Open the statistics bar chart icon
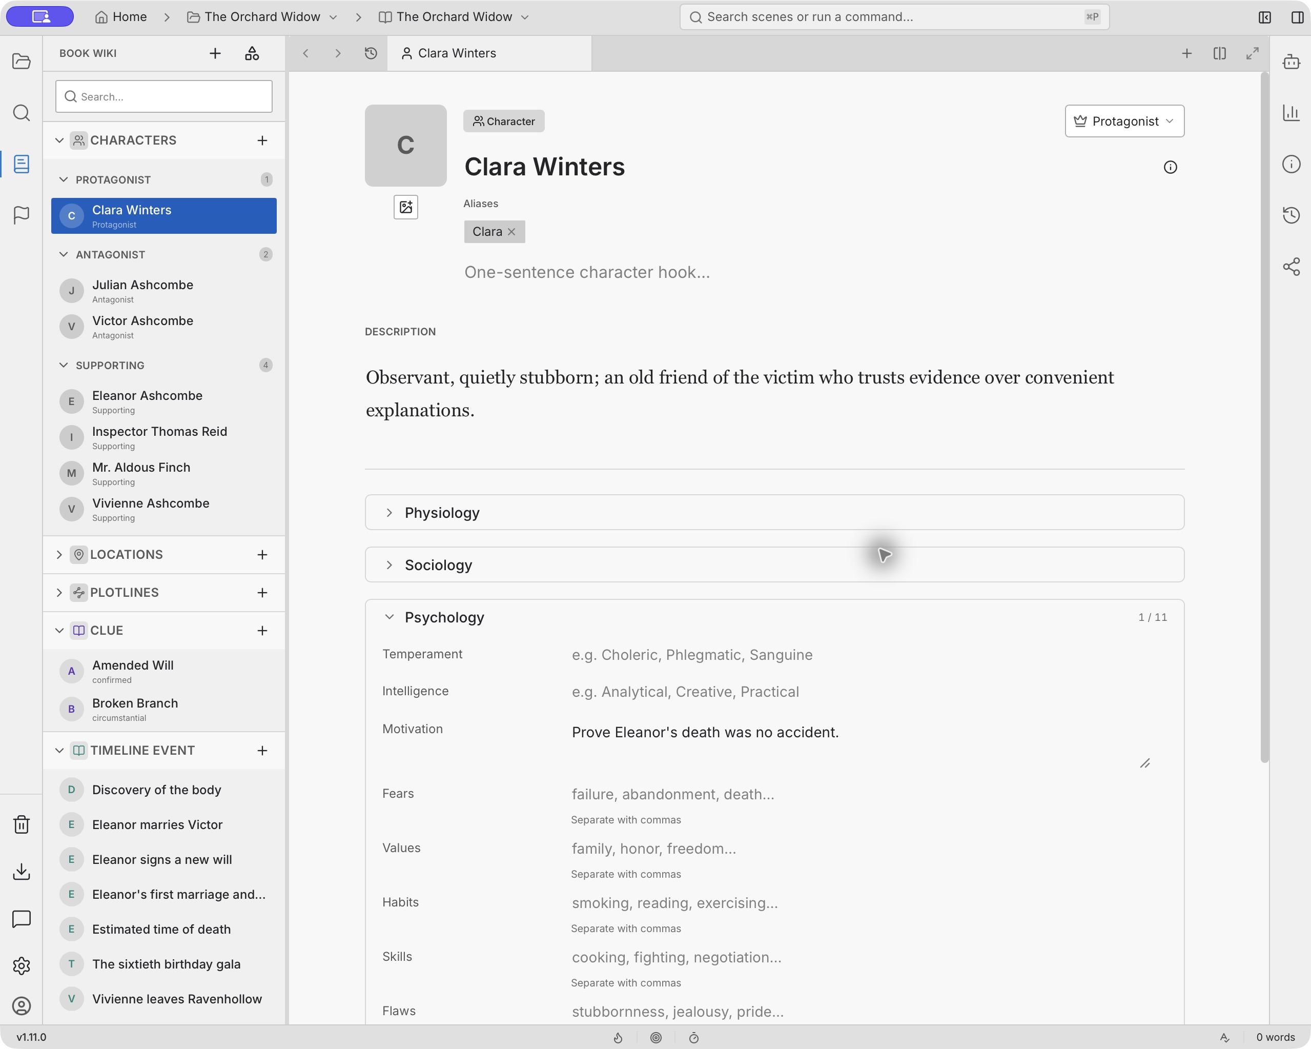The height and width of the screenshot is (1049, 1311). click(x=1291, y=113)
